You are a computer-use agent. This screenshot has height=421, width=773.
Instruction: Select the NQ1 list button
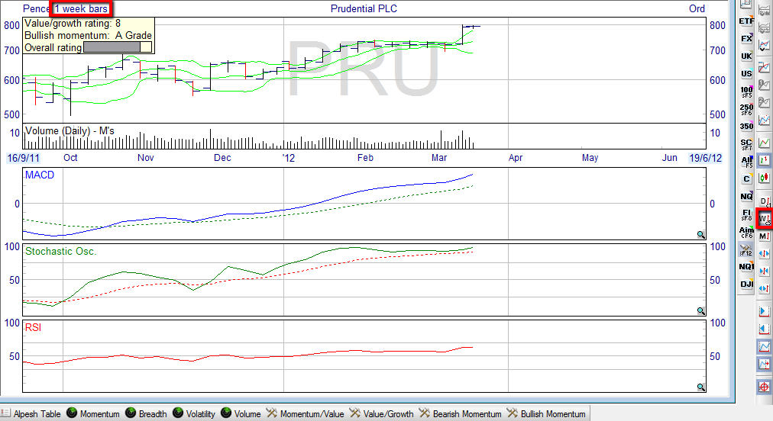(746, 267)
